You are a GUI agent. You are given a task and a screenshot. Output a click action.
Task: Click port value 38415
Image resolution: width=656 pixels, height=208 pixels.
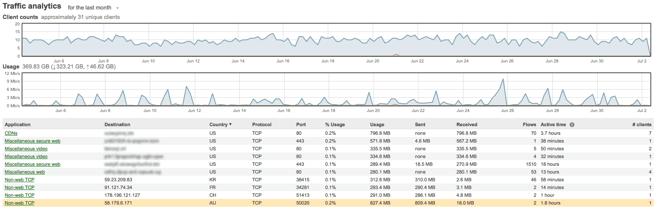point(303,180)
